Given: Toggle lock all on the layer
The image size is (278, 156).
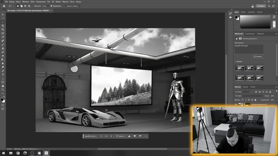Looking at the screenshot, I should pyautogui.click(x=255, y=100).
